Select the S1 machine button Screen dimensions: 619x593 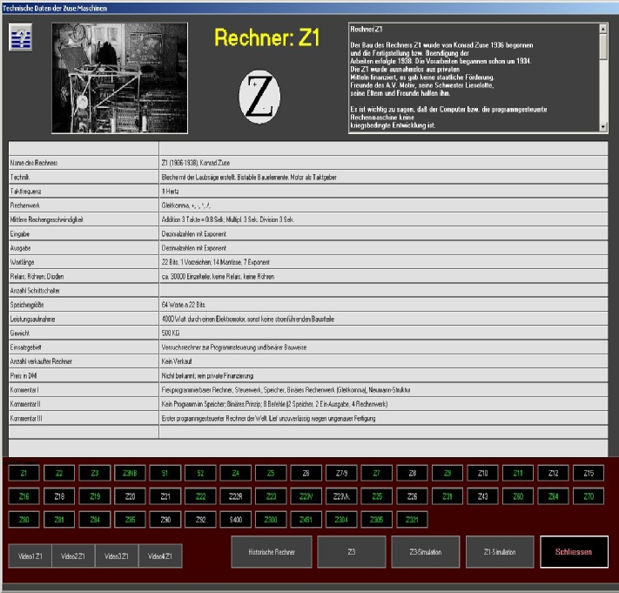click(x=165, y=474)
